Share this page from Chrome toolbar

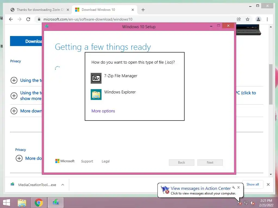pyautogui.click(x=239, y=19)
